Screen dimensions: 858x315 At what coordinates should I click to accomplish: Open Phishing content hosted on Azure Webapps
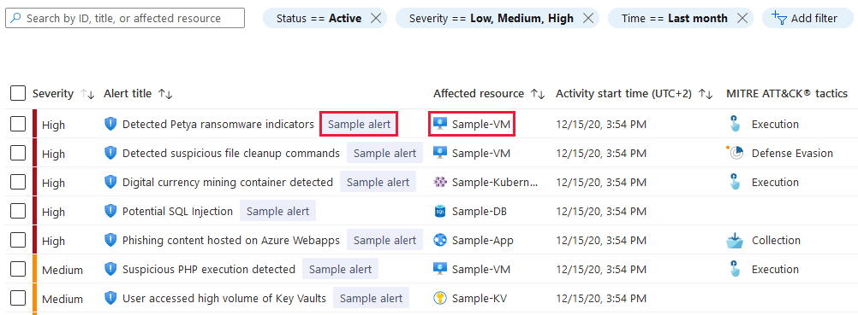tap(231, 240)
